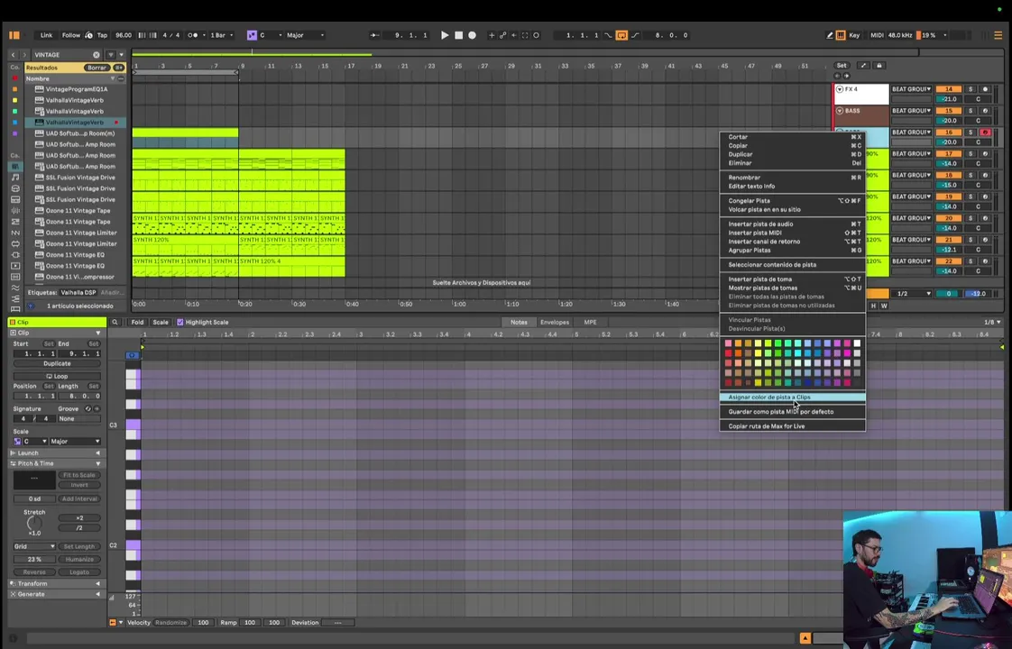Toggle the Scale button in piano roll
Screen dimensions: 1012x649
click(x=160, y=322)
